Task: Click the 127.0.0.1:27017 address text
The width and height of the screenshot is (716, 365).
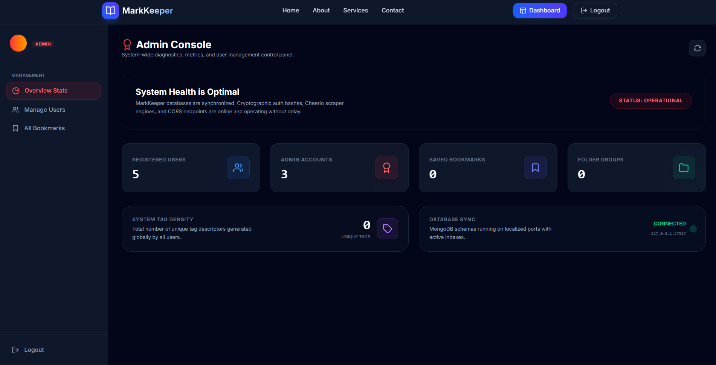Action: tap(669, 234)
